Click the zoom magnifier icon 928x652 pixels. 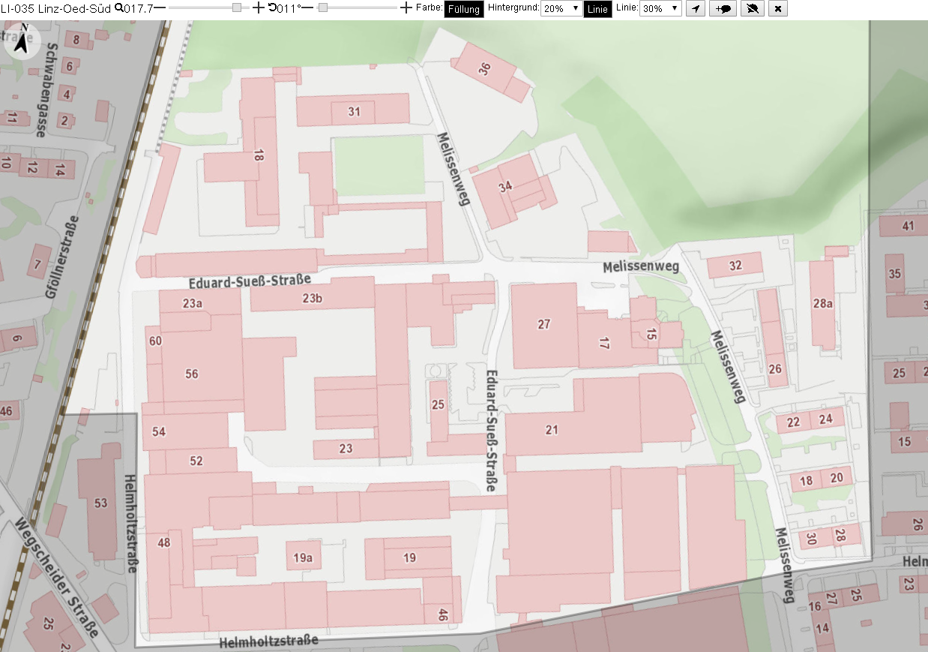point(118,8)
